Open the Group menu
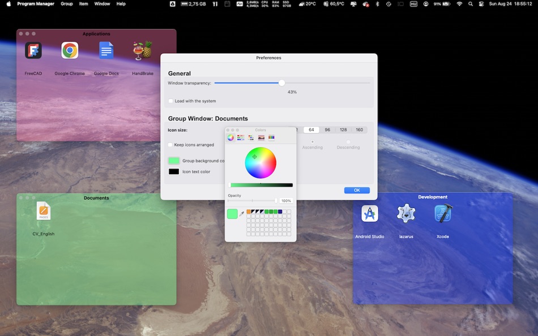 [x=67, y=4]
